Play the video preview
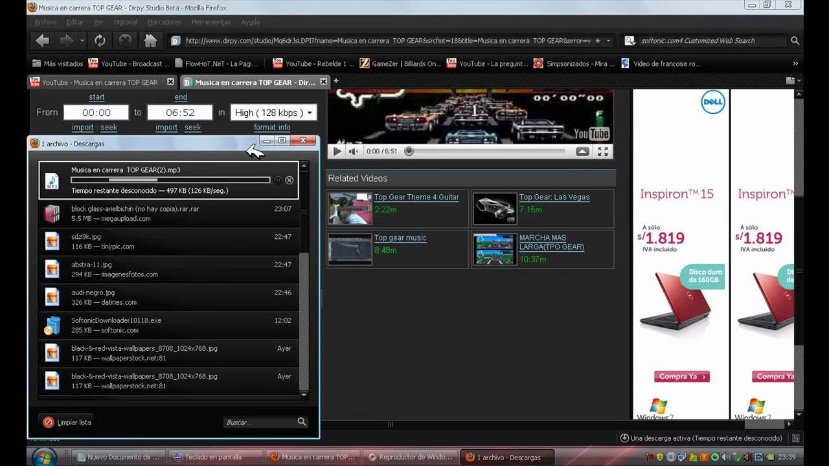Viewport: 829px width, 466px height. 337,151
